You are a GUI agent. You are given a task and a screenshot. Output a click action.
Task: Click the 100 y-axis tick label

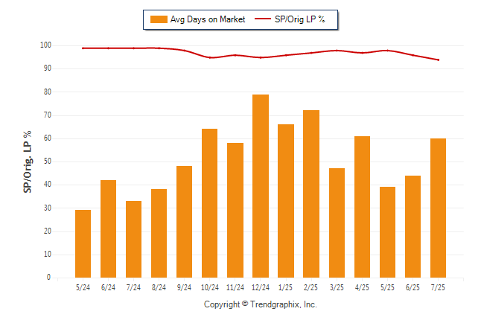point(45,45)
